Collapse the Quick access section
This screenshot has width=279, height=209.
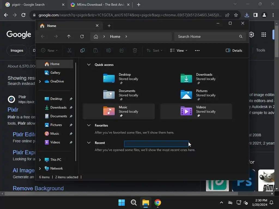pyautogui.click(x=89, y=65)
